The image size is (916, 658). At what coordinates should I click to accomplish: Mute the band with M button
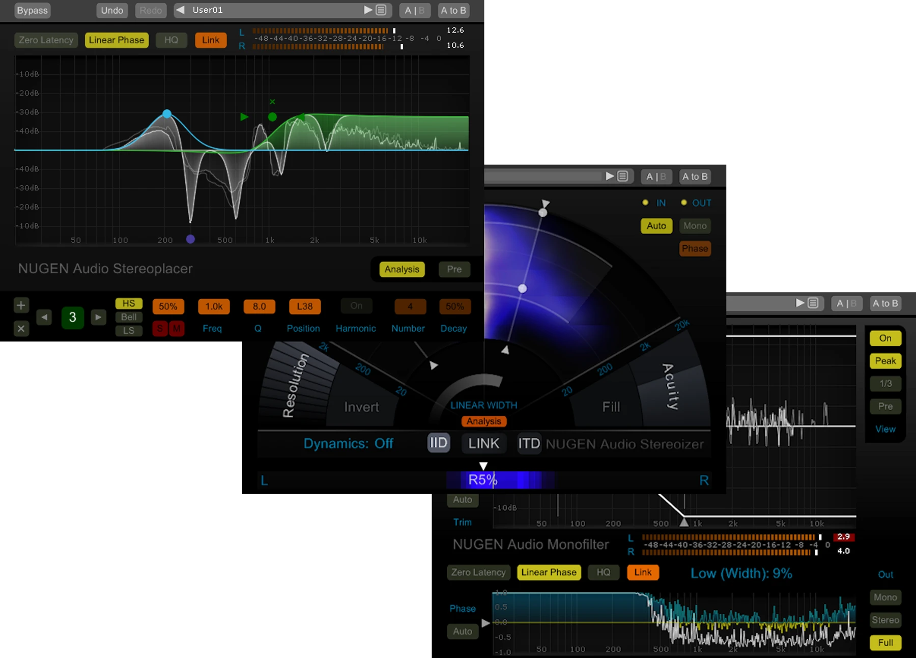177,329
